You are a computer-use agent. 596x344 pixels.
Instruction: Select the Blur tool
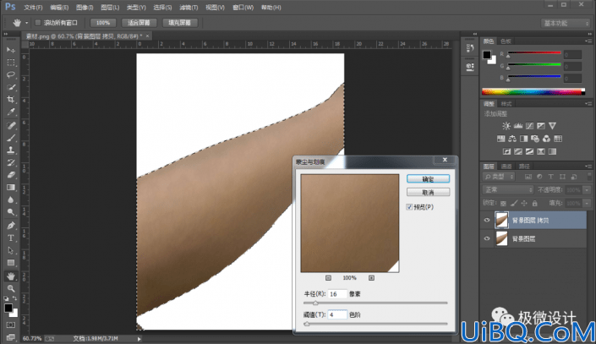tap(11, 200)
